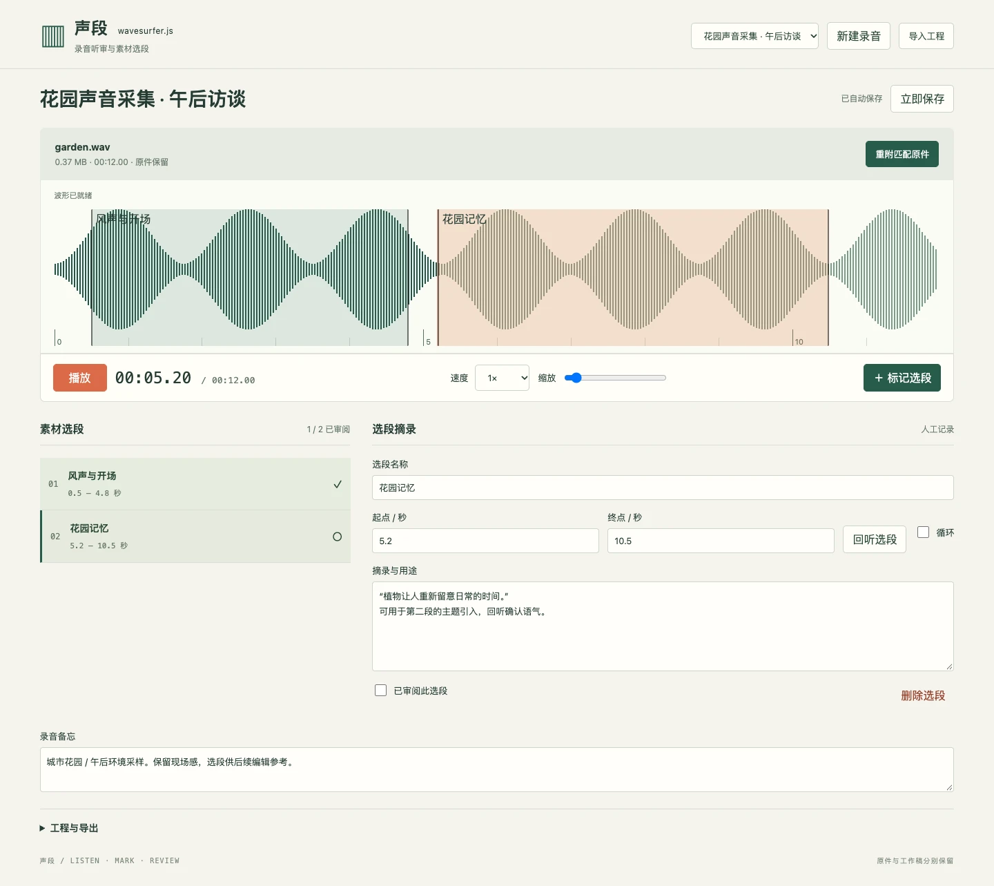Click the 波形已就绪 status text

[x=73, y=195]
